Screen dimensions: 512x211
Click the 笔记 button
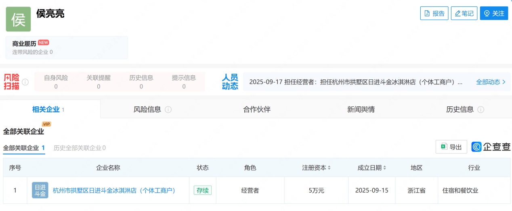(464, 13)
